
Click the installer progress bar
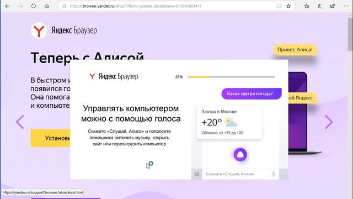click(231, 77)
